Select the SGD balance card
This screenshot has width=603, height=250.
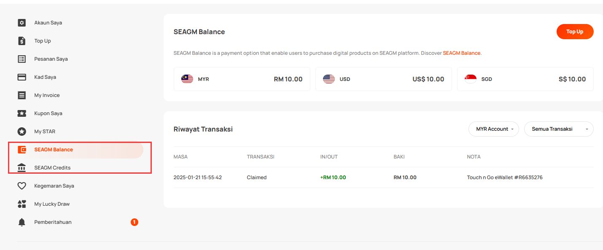pyautogui.click(x=525, y=79)
